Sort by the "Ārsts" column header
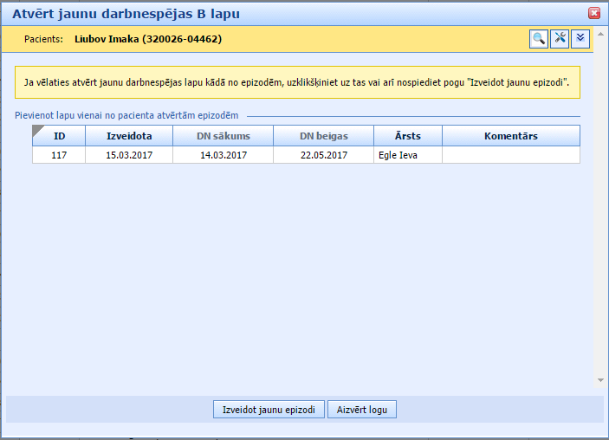The image size is (609, 440). pyautogui.click(x=407, y=136)
